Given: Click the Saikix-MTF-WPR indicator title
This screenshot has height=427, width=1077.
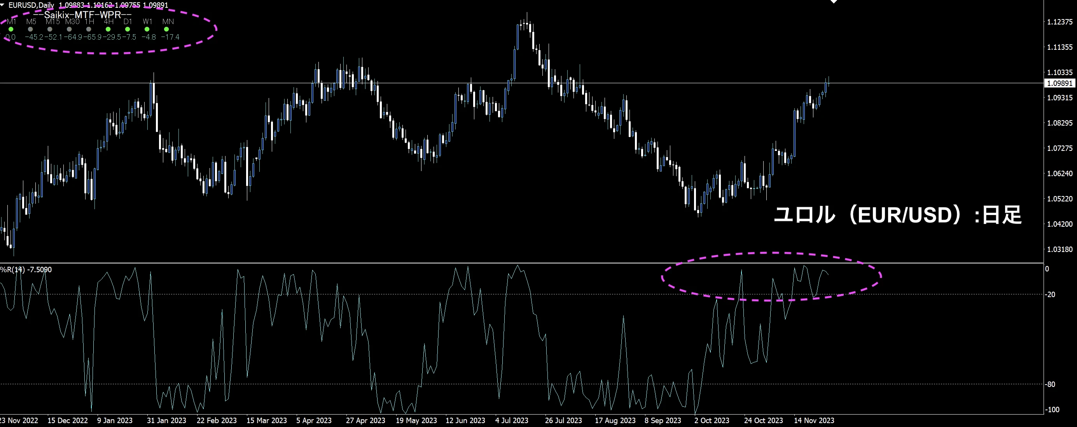Looking at the screenshot, I should click(82, 15).
